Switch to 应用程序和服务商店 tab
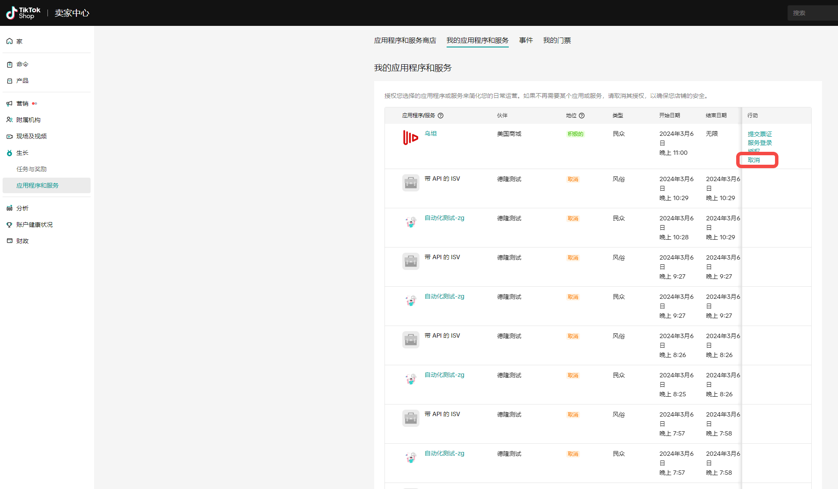Viewport: 838px width, 489px height. 405,40
